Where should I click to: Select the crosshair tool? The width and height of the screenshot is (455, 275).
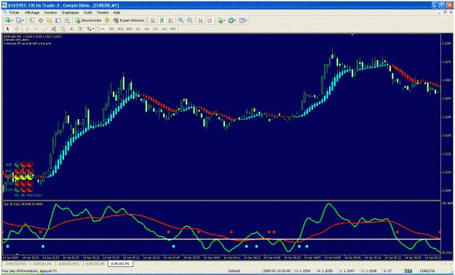(x=17, y=28)
